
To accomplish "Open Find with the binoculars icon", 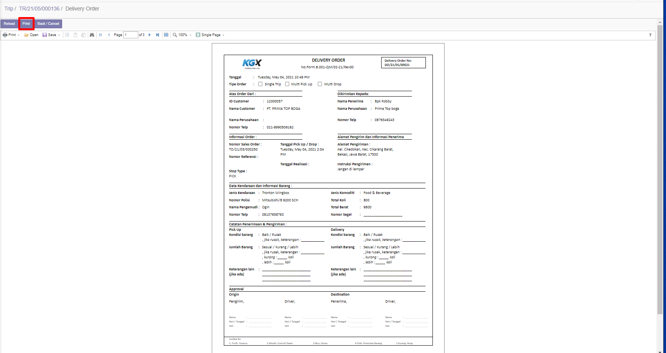I will (92, 35).
